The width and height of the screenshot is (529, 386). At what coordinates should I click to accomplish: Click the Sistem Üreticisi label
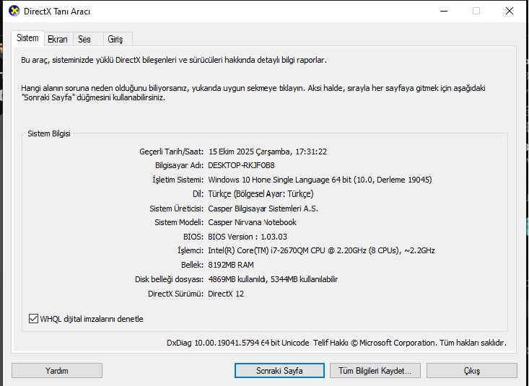pyautogui.click(x=176, y=209)
